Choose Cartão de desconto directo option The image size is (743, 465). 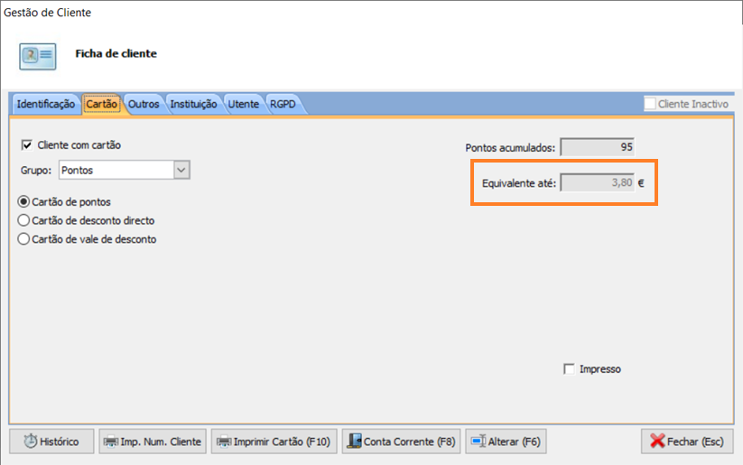pyautogui.click(x=24, y=220)
